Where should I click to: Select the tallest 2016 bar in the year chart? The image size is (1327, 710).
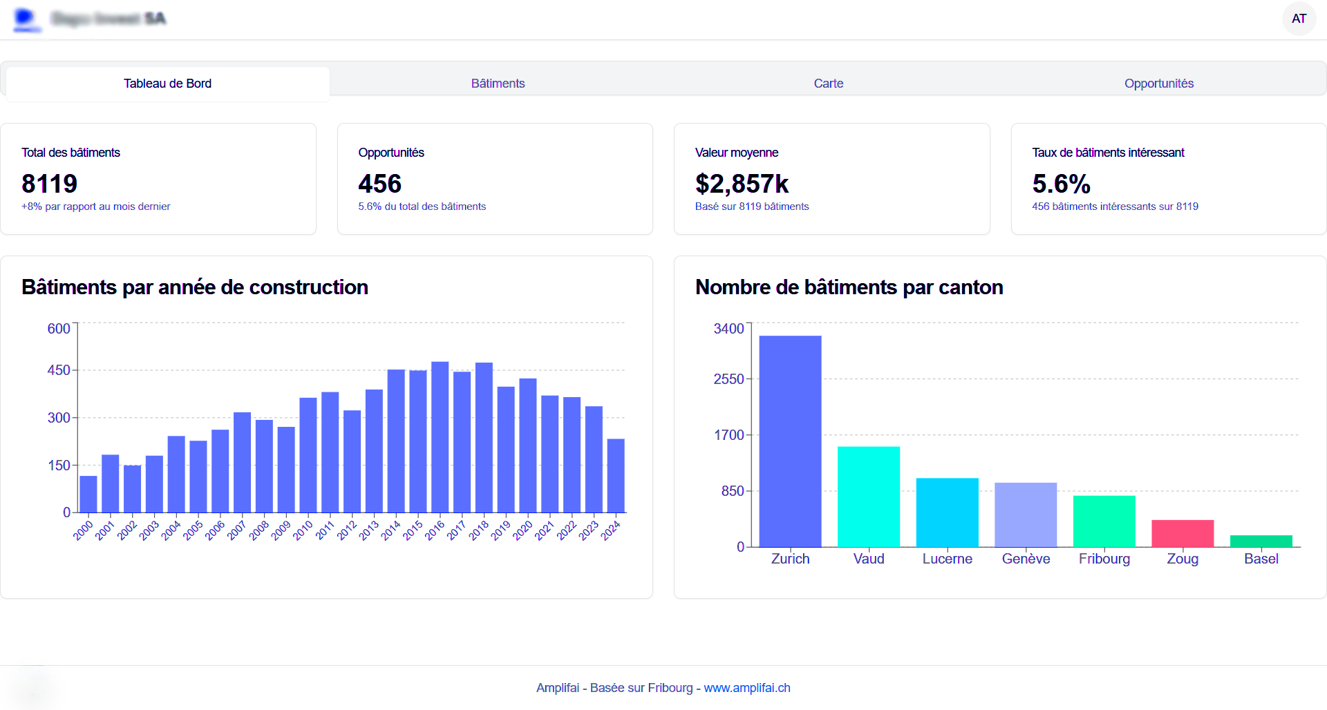(442, 439)
